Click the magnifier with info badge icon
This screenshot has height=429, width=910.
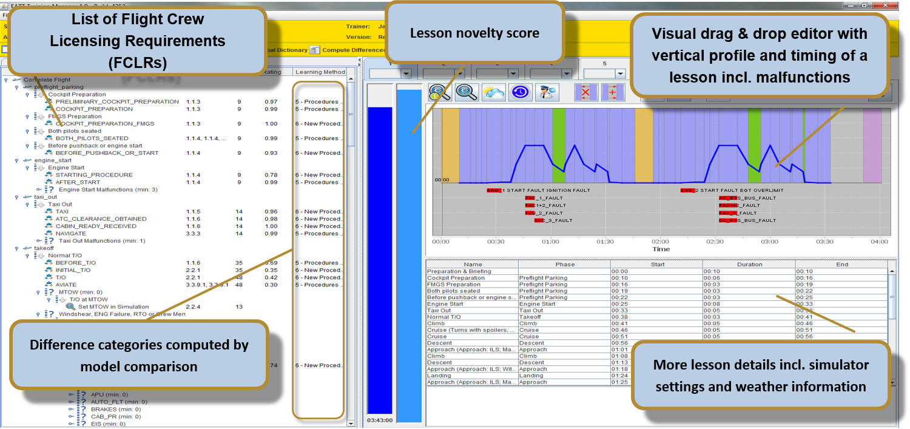439,92
